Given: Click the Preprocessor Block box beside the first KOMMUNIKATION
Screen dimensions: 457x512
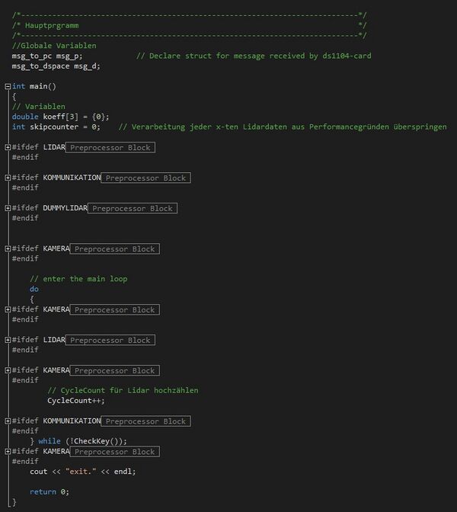Looking at the screenshot, I should click(145, 178).
